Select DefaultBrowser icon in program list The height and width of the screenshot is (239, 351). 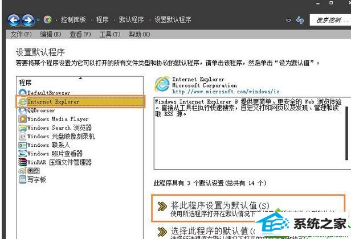22,93
